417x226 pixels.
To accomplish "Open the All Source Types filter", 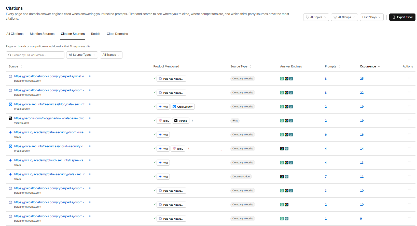I will point(82,55).
